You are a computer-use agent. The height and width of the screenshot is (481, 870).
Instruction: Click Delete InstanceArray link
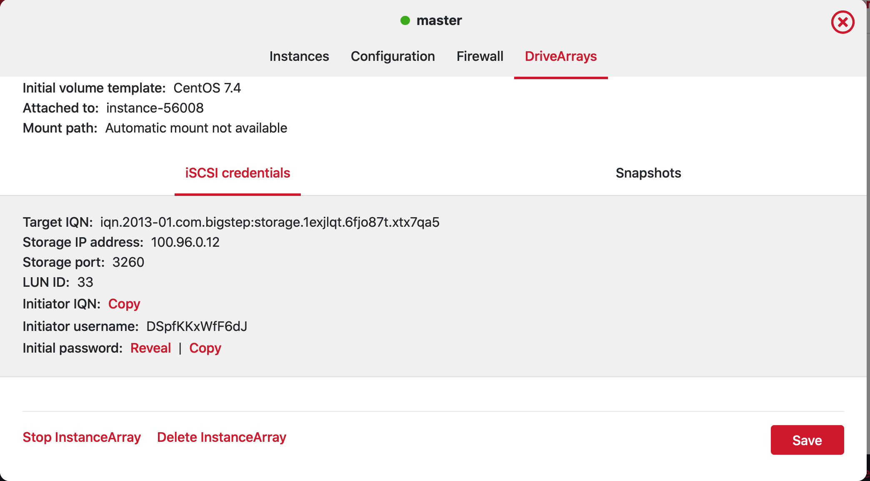222,437
